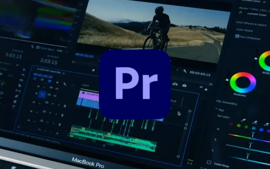The height and width of the screenshot is (169, 270).
Task: Add a marker in timeline panel
Action: click(57, 82)
